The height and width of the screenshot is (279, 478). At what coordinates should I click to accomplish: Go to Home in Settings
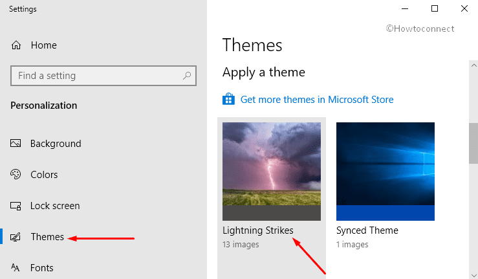(x=43, y=45)
